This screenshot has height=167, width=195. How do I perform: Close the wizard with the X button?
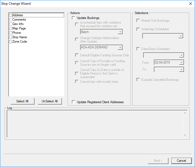(x=190, y=4)
